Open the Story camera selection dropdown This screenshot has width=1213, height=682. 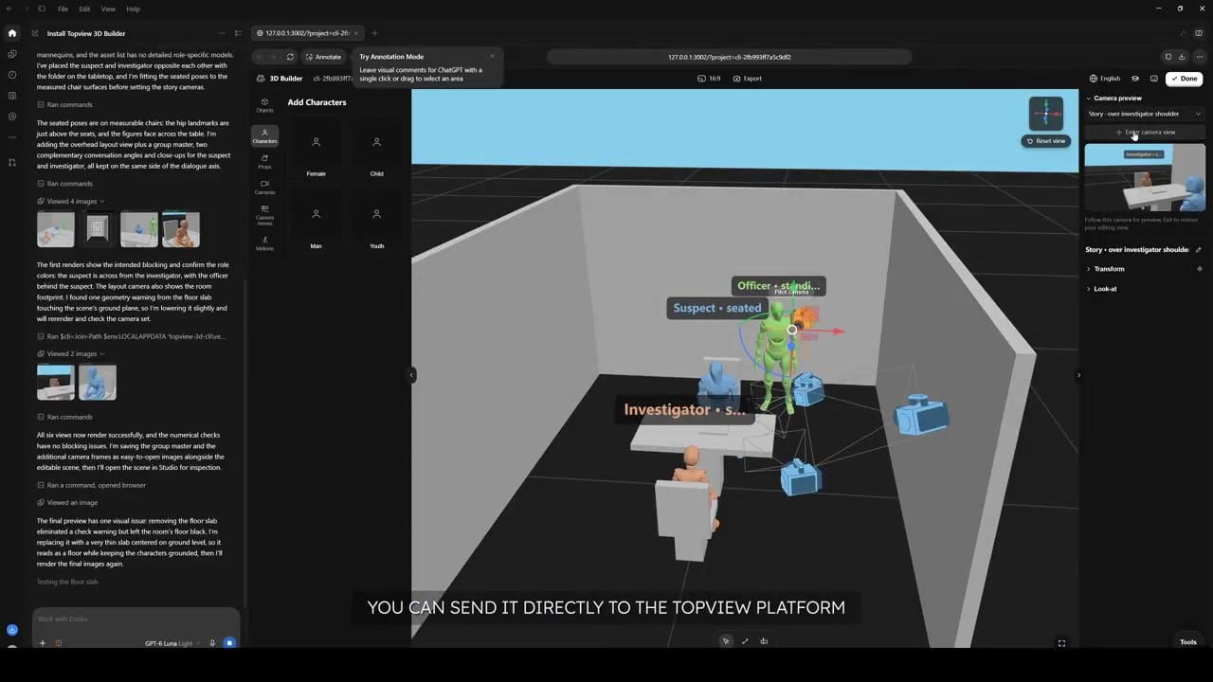tap(1145, 114)
